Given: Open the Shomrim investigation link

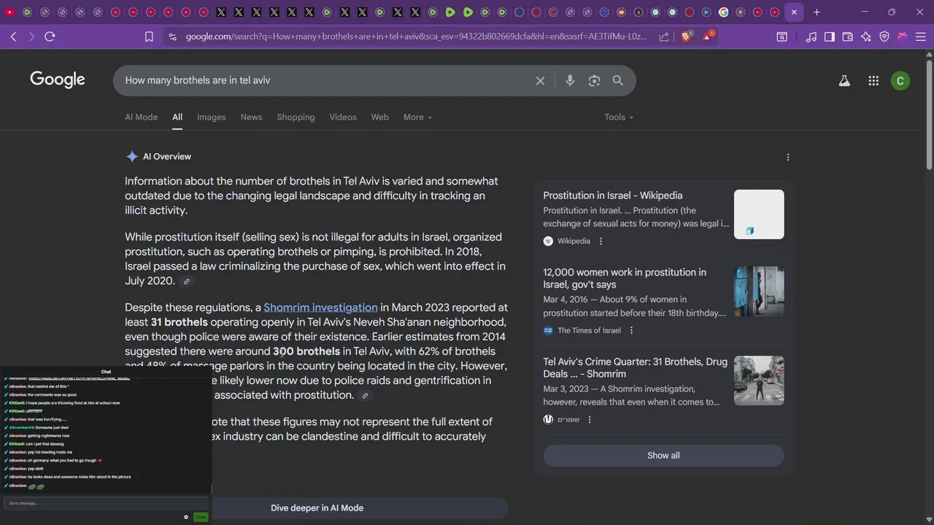Looking at the screenshot, I should [x=320, y=308].
